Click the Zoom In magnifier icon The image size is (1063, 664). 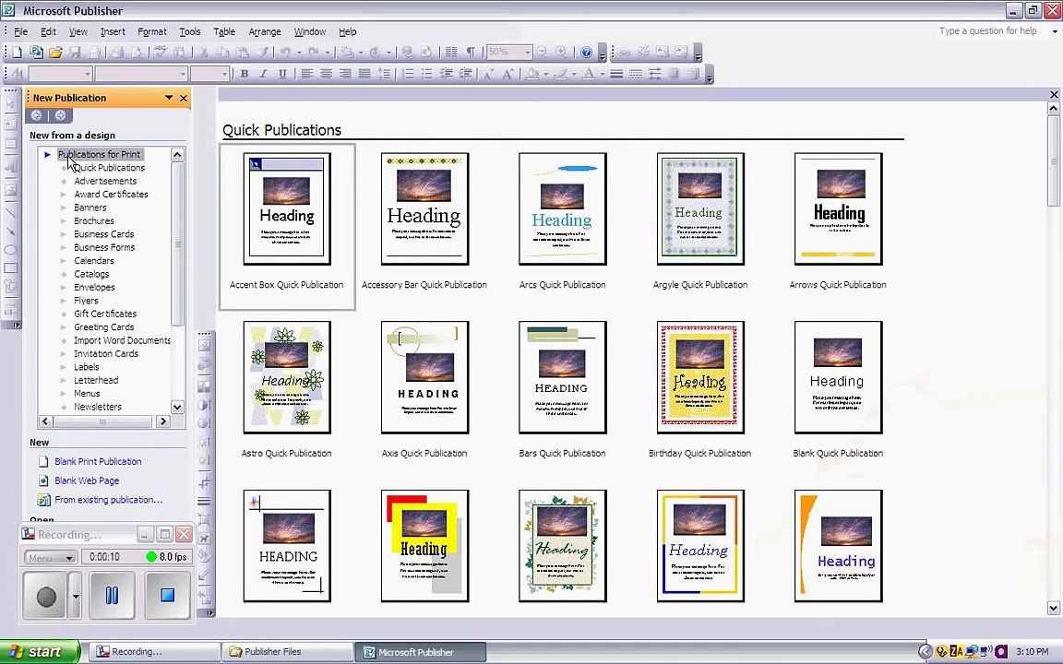561,53
